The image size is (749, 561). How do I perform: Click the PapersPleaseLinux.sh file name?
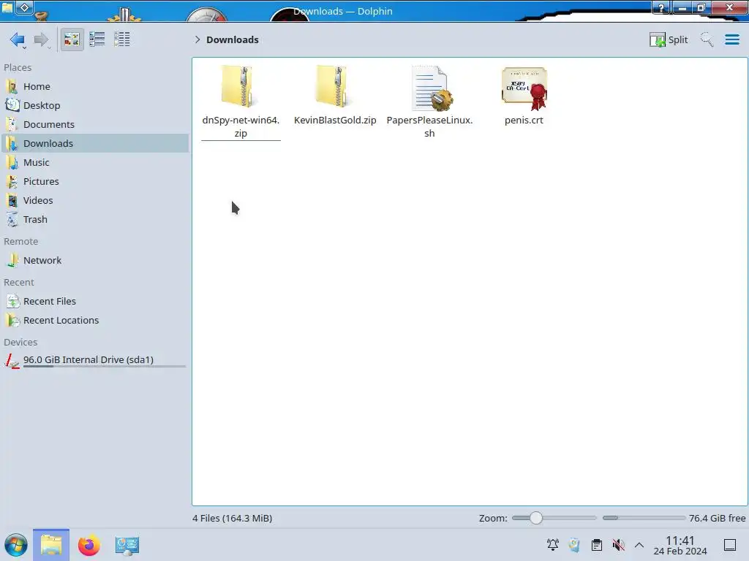point(429,126)
